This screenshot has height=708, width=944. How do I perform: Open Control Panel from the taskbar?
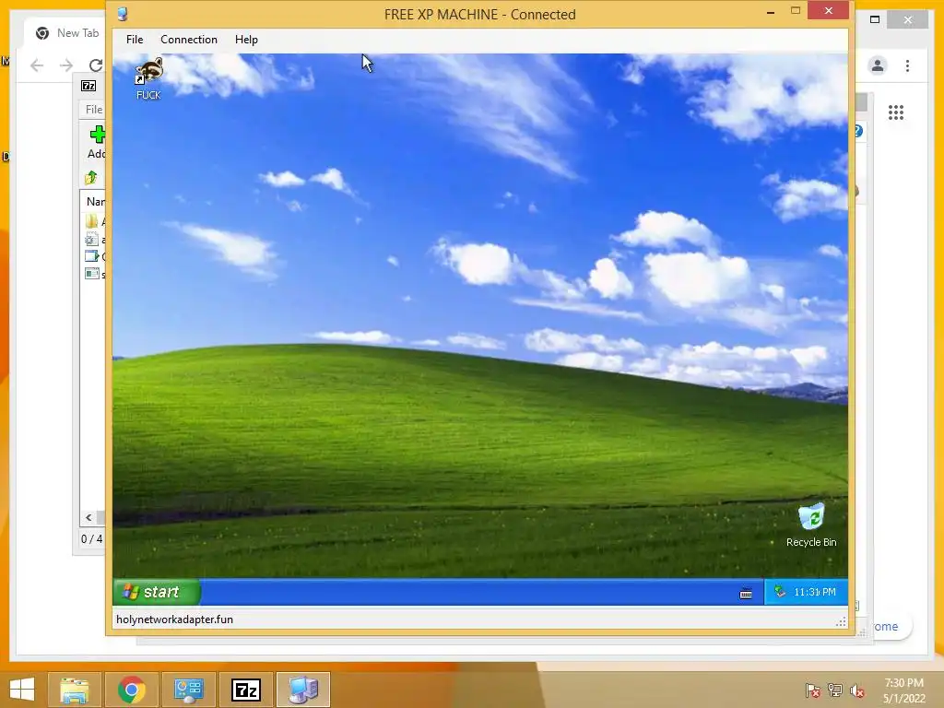tap(188, 690)
